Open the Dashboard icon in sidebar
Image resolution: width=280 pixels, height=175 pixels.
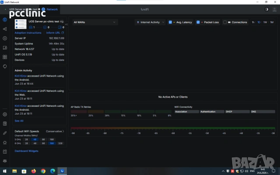(x=5, y=20)
